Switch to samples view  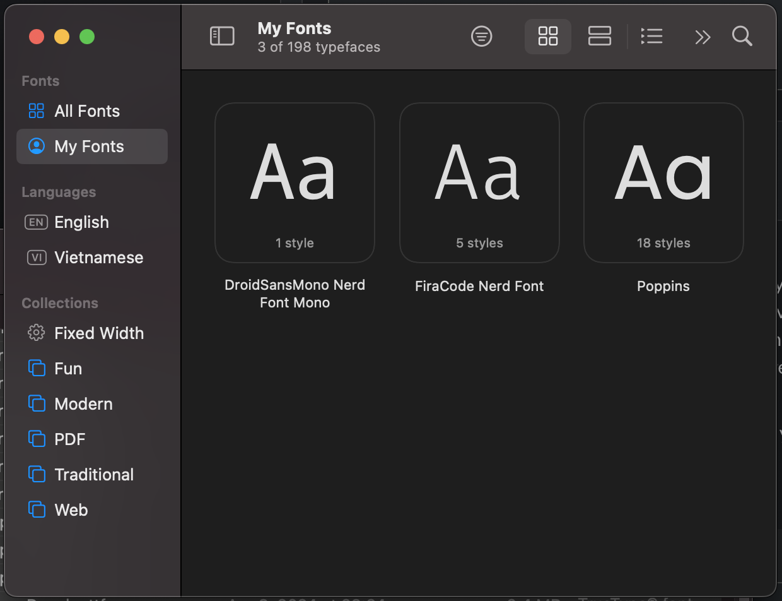(600, 37)
